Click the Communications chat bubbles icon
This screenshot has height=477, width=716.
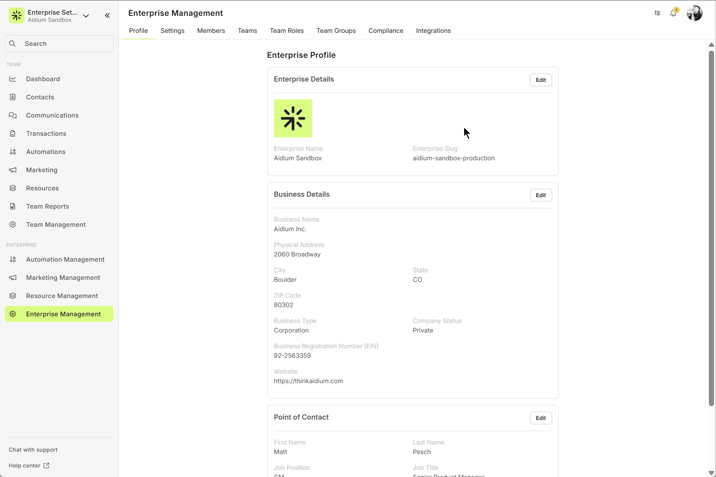click(13, 115)
